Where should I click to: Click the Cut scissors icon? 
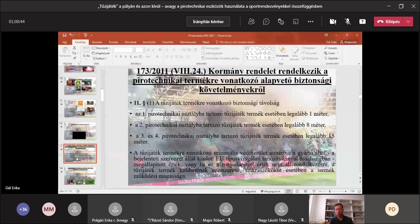coord(74,48)
